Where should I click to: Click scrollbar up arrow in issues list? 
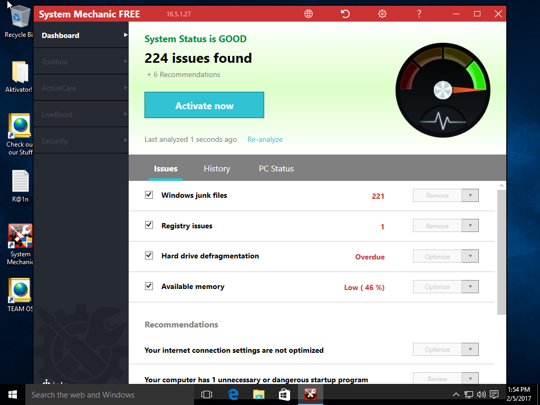click(x=502, y=186)
